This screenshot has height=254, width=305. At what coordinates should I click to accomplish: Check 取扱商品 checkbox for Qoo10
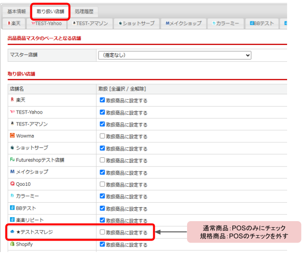102,184
